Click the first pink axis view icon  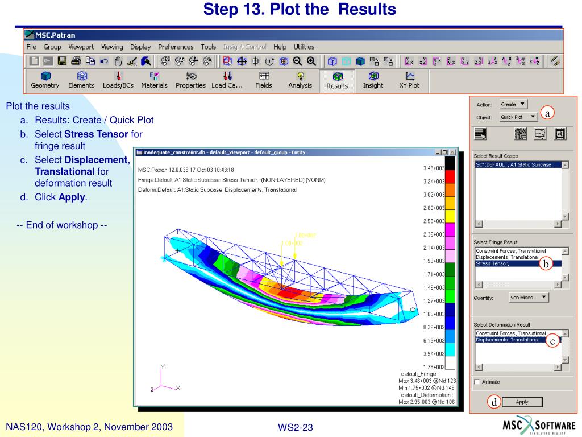[x=409, y=61]
